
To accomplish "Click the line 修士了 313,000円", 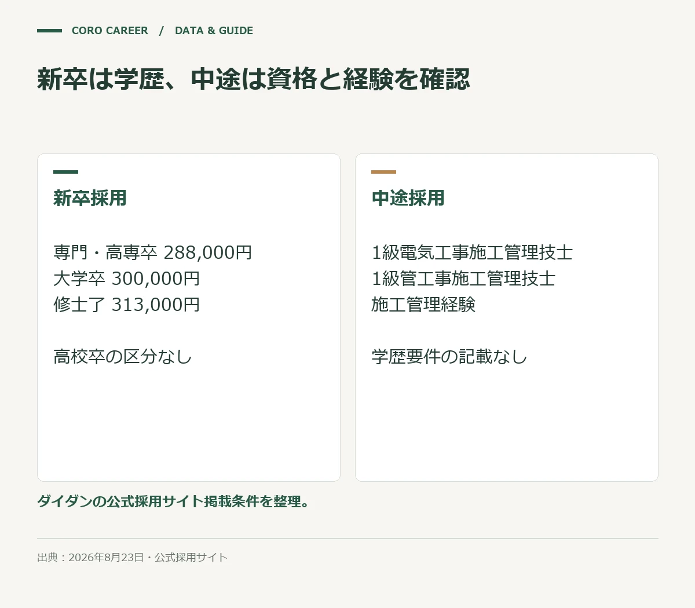I will pos(127,305).
